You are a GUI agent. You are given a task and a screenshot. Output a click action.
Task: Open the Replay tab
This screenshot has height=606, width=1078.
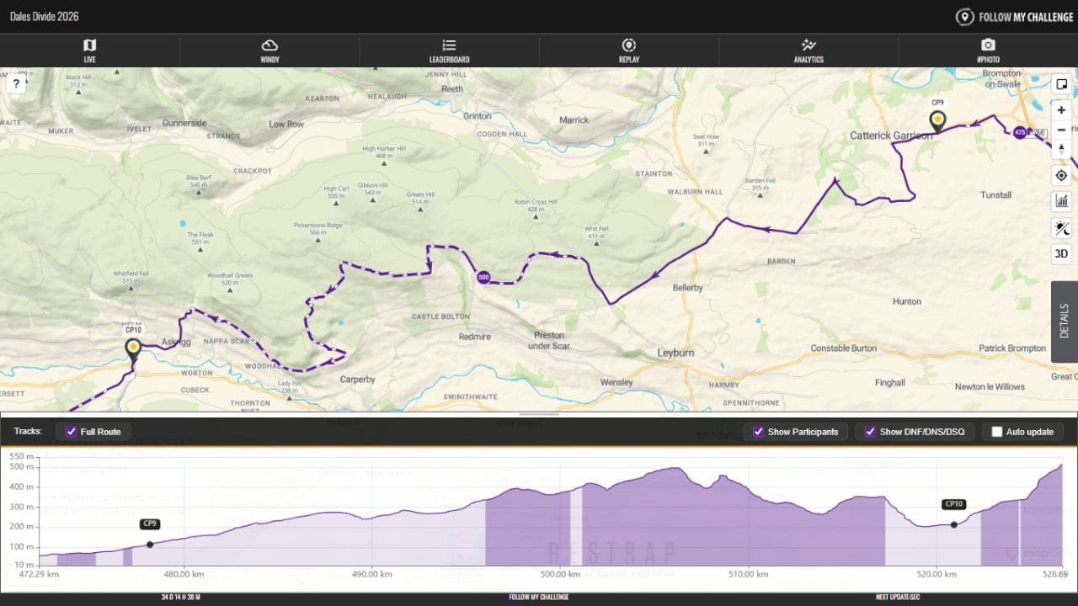point(628,50)
